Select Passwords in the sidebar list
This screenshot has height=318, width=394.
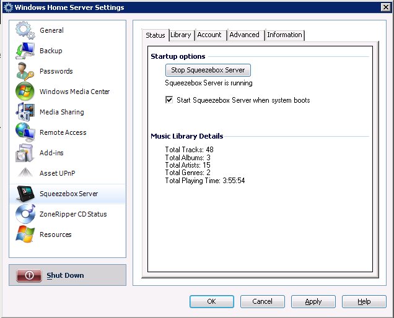(56, 71)
